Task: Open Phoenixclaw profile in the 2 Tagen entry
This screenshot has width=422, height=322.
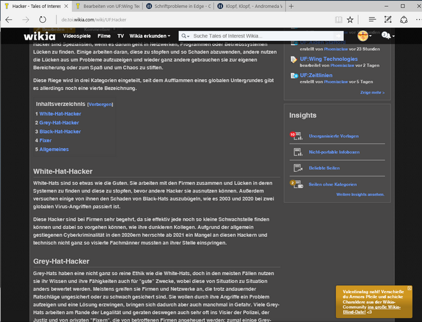Action: coord(342,65)
